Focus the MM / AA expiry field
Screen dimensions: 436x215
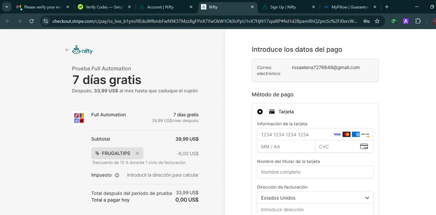[x=286, y=147]
